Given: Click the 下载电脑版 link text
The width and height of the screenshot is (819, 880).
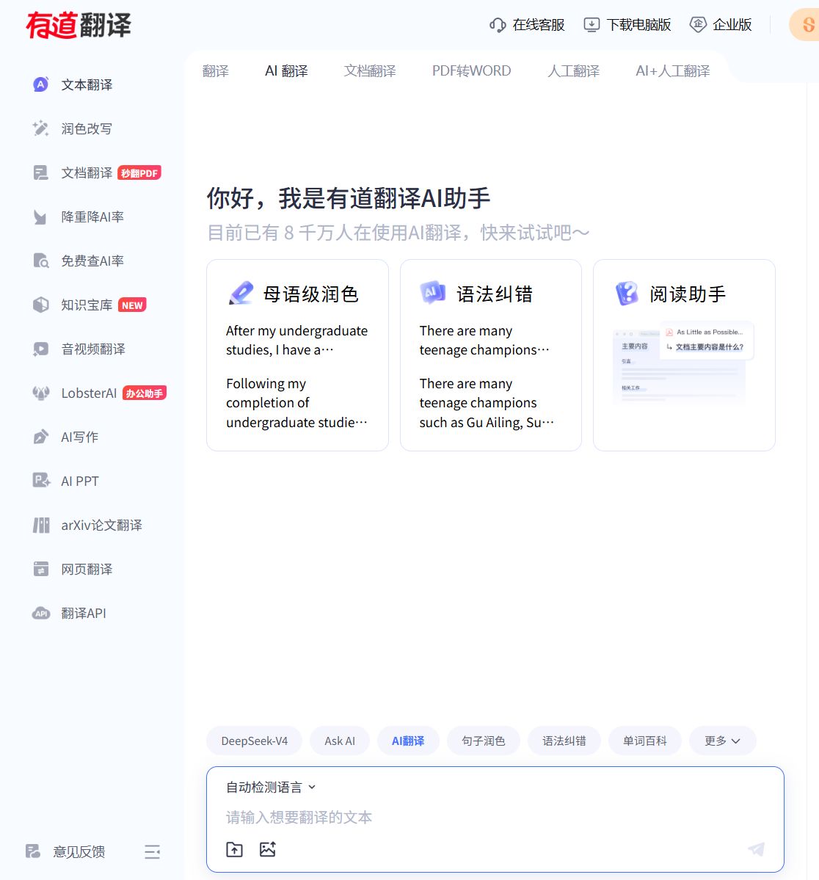Looking at the screenshot, I should pyautogui.click(x=638, y=25).
